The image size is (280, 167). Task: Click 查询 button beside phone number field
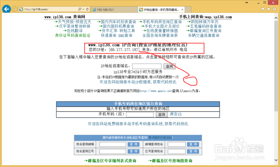pyautogui.click(x=162, y=114)
